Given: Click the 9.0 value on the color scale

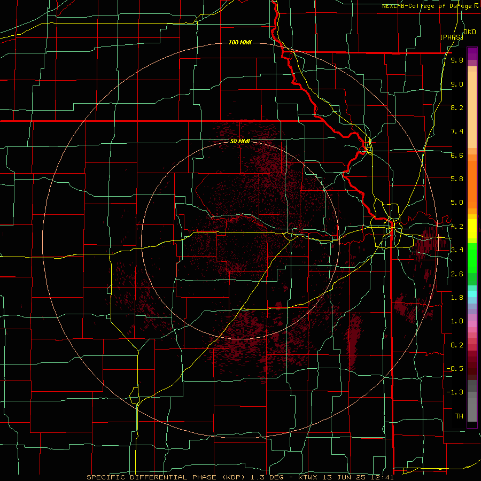Looking at the screenshot, I should pos(457,84).
